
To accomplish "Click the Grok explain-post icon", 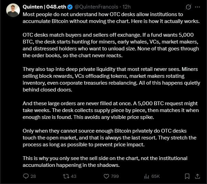I will coord(188,7).
